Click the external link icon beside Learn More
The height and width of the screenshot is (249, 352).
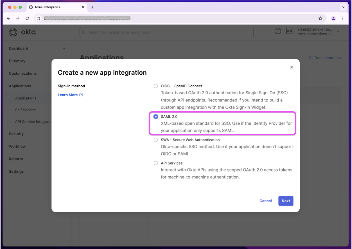81,95
